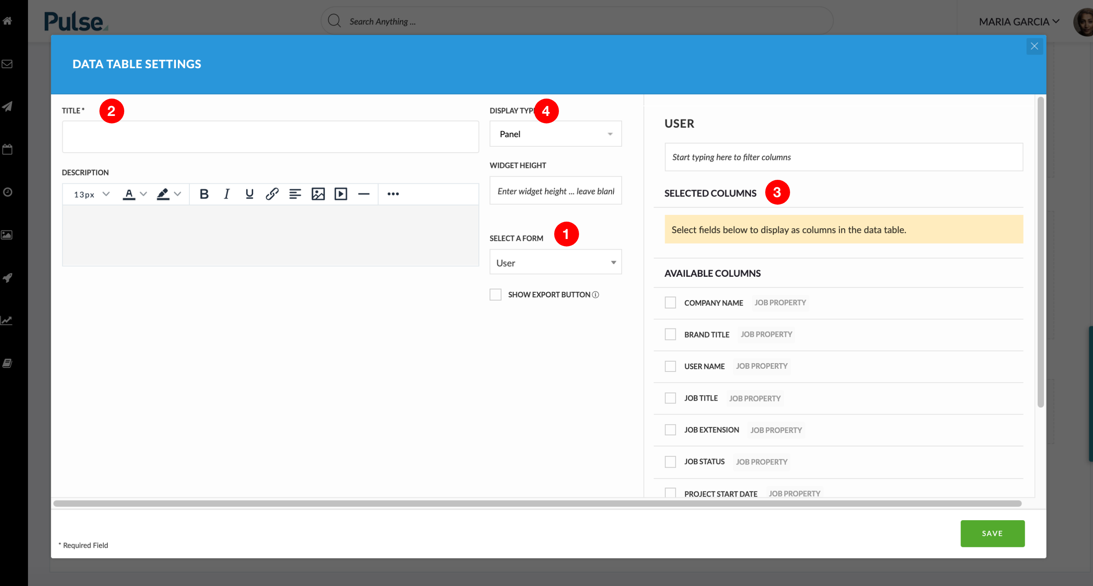Apply underline formatting to description text

pos(249,194)
